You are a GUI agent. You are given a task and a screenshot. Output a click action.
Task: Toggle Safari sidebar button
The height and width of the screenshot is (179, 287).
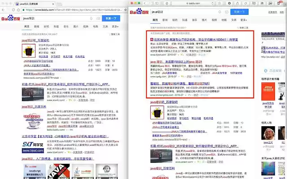[157, 3]
